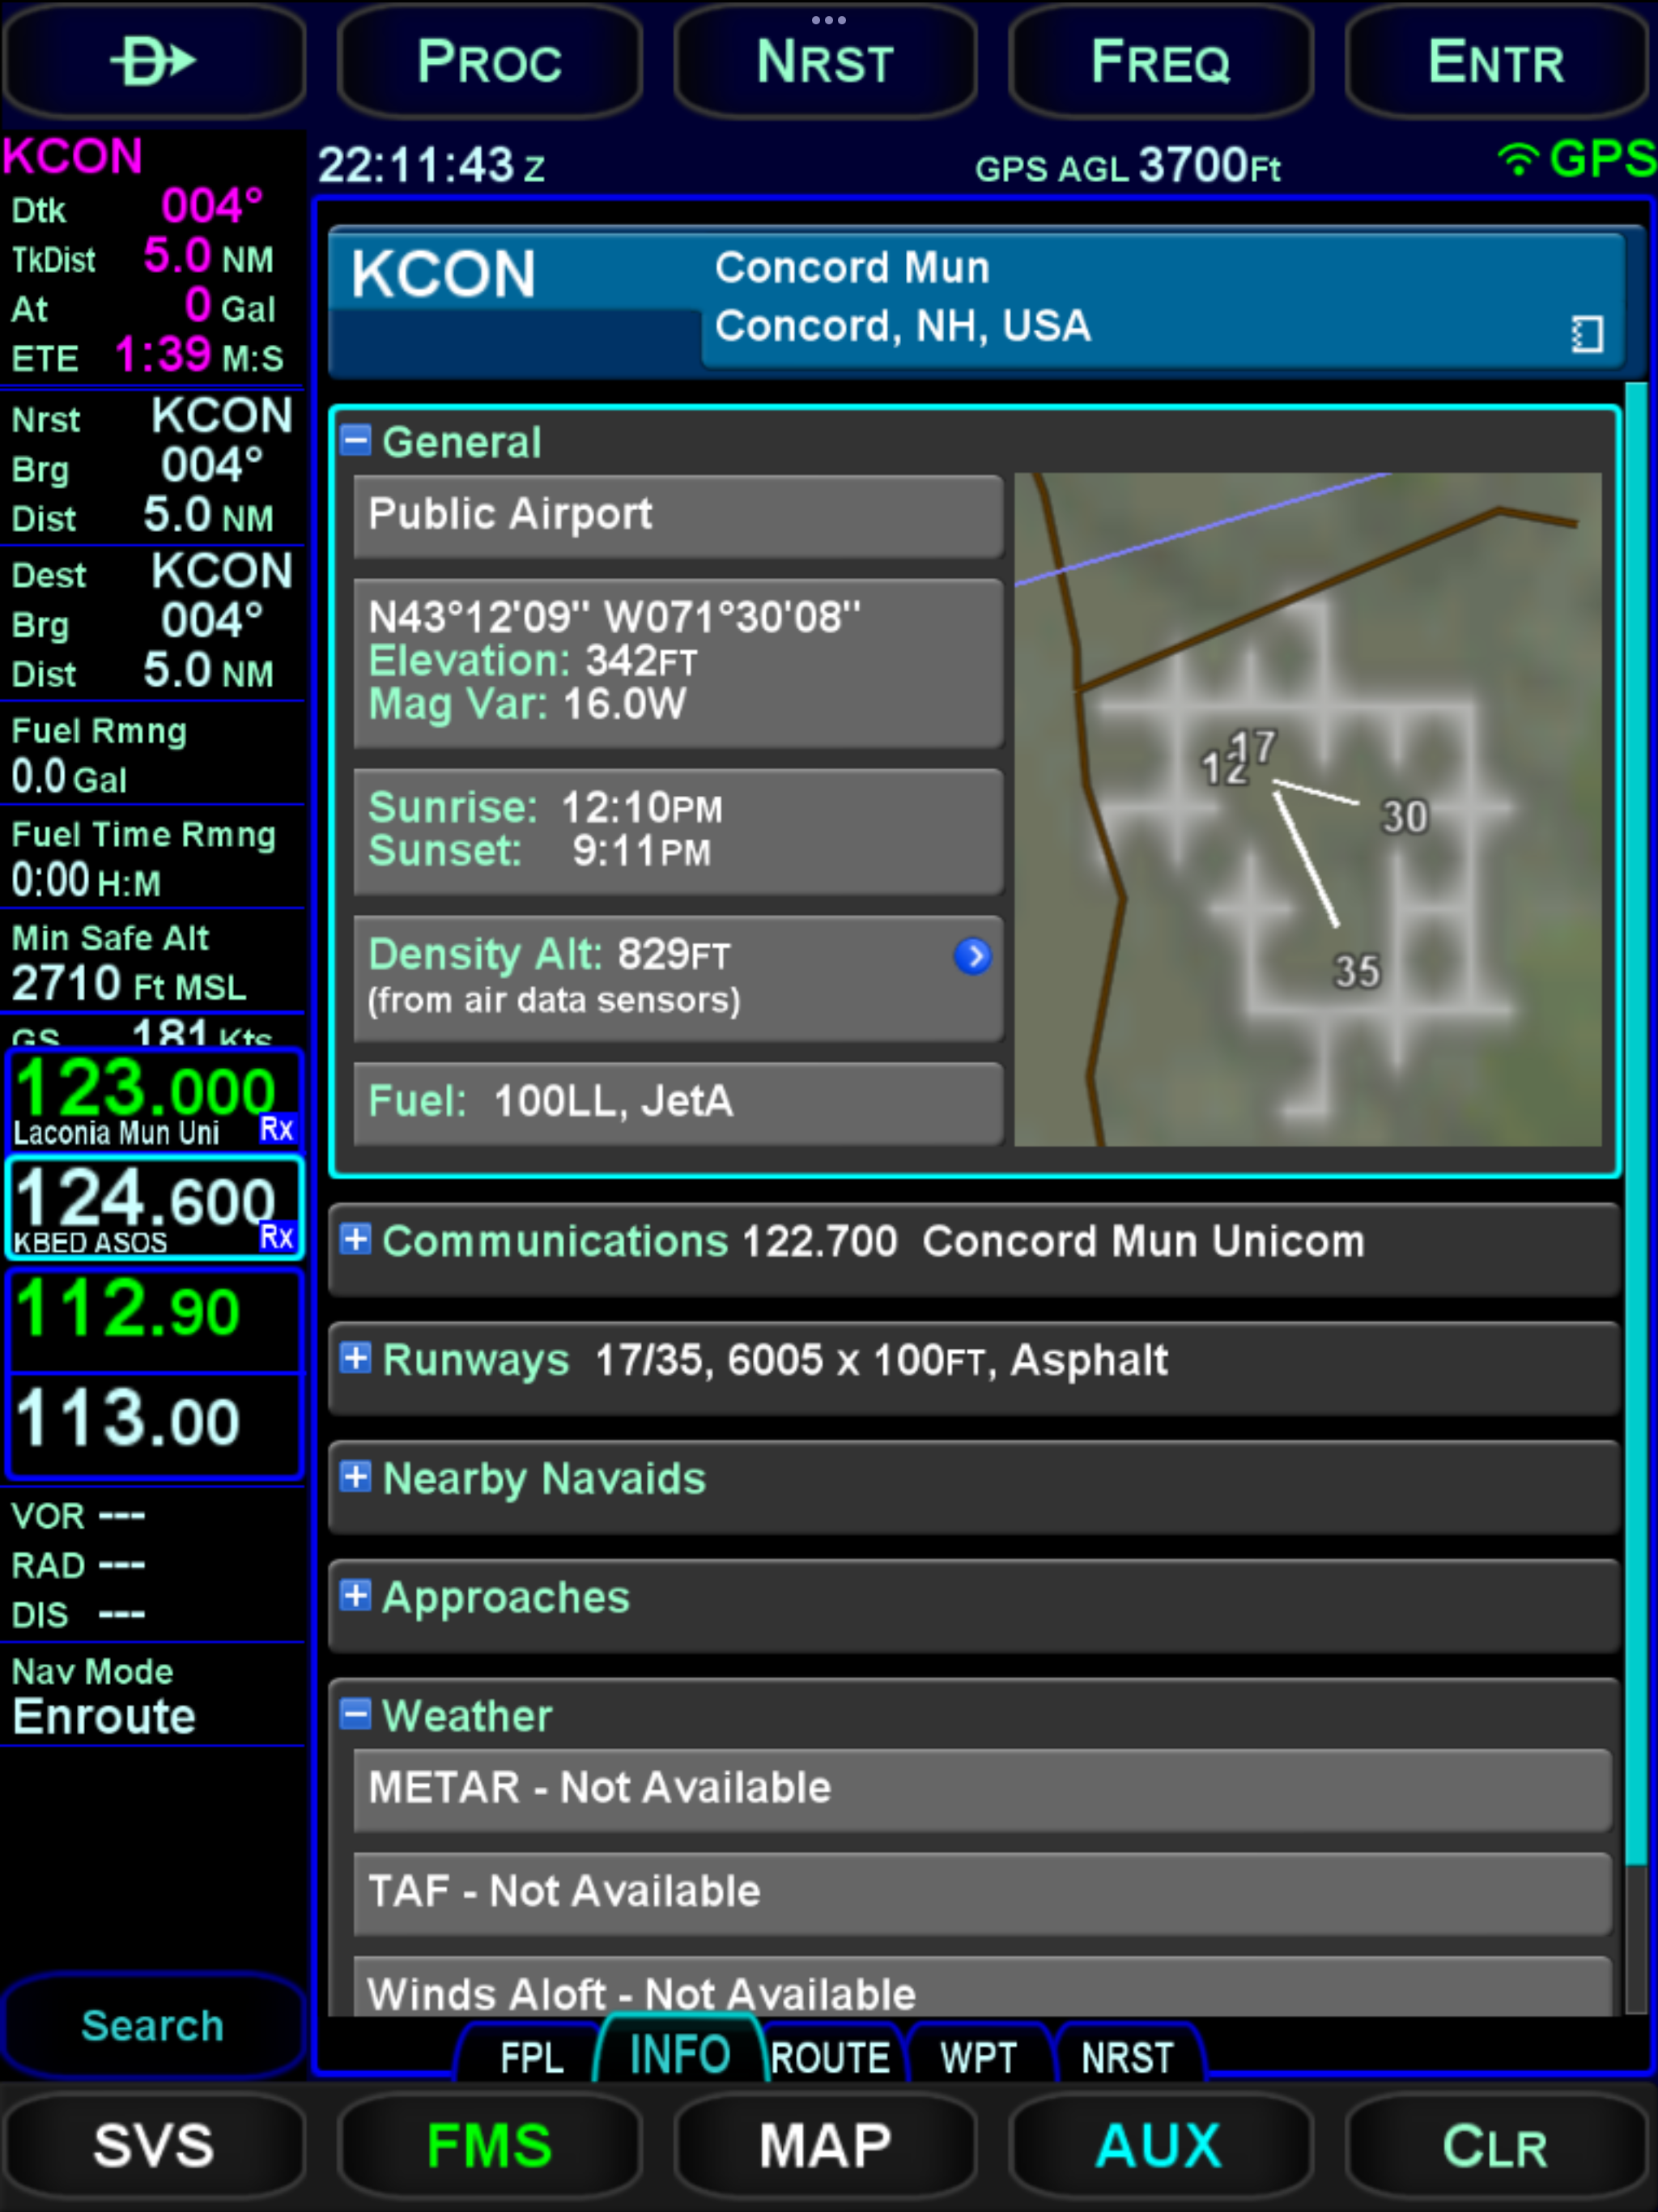Tap the Nav Mode Enroute field
The image size is (1658, 2212).
[152, 1696]
